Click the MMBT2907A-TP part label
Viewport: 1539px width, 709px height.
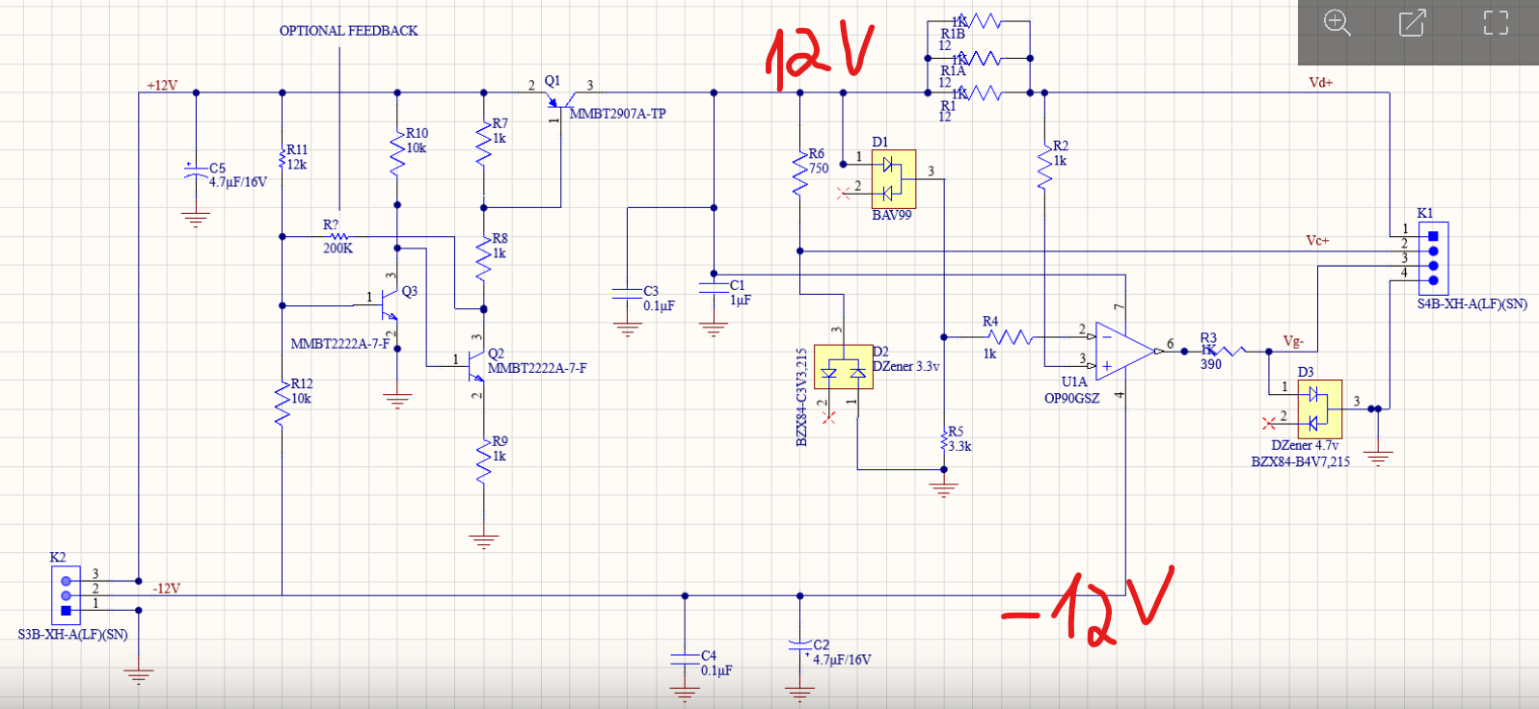(617, 114)
